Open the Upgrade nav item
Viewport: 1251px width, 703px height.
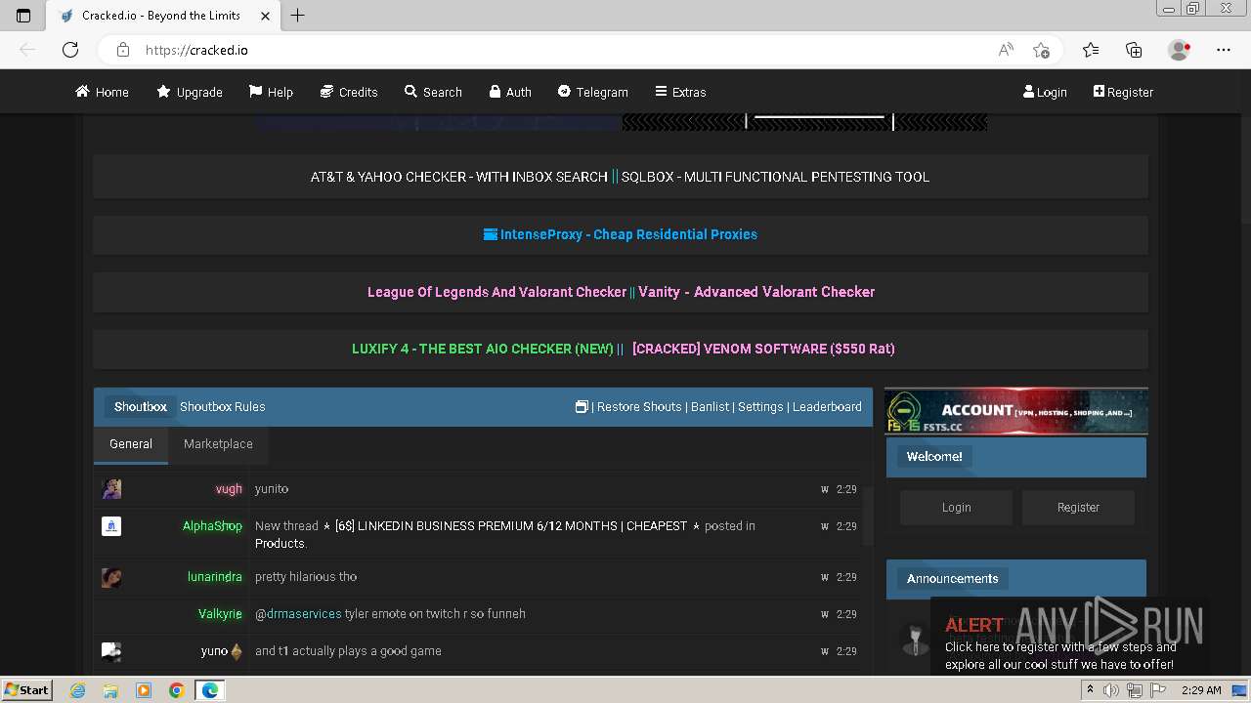coord(190,92)
